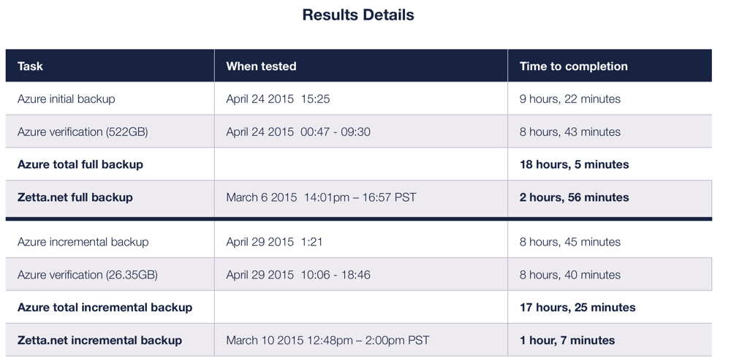The image size is (731, 364).
Task: Click the 9 hours, 22 minutes value
Action: pyautogui.click(x=570, y=99)
